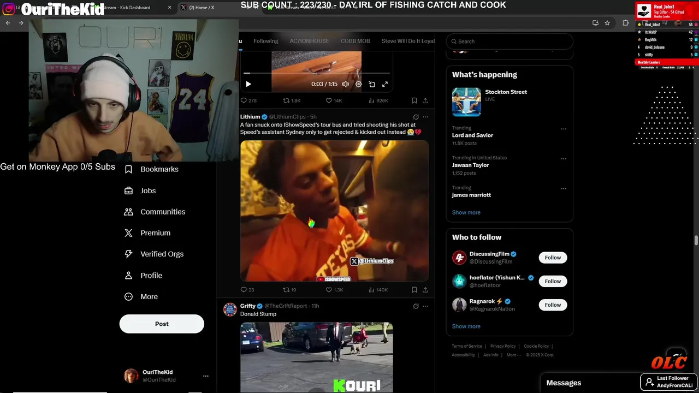Expand the More menu in sidebar

click(141, 297)
